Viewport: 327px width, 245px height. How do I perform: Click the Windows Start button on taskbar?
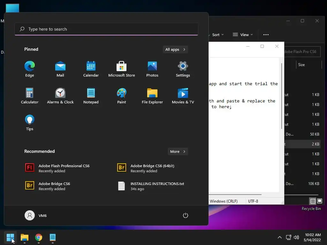10,237
